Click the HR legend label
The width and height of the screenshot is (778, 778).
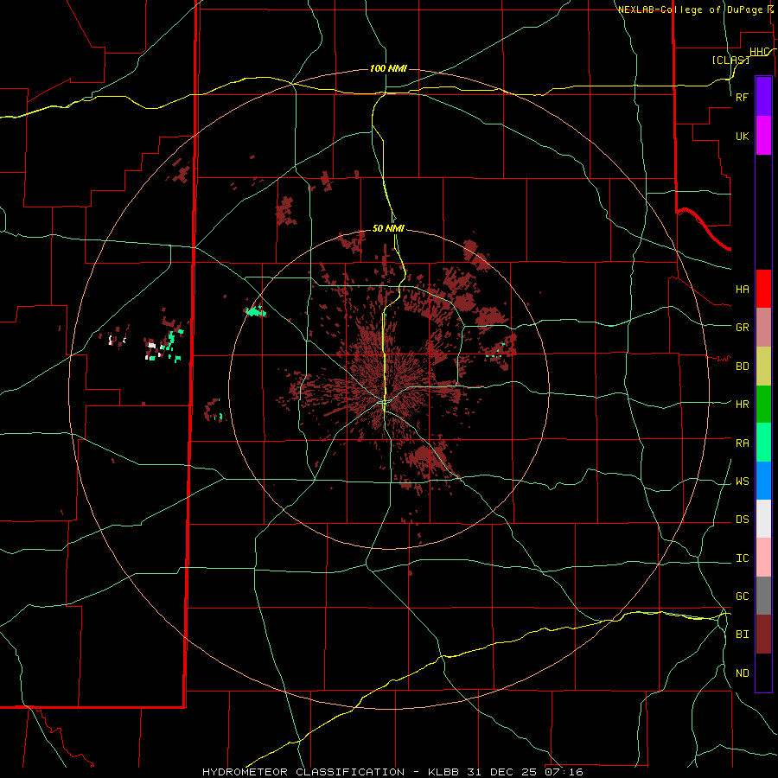tap(743, 405)
